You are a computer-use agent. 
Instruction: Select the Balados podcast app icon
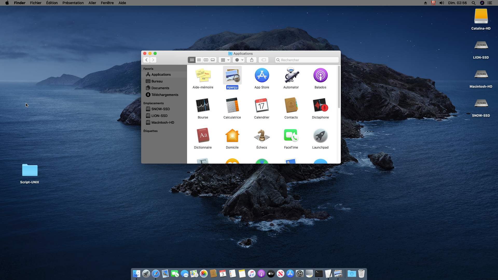(x=320, y=75)
